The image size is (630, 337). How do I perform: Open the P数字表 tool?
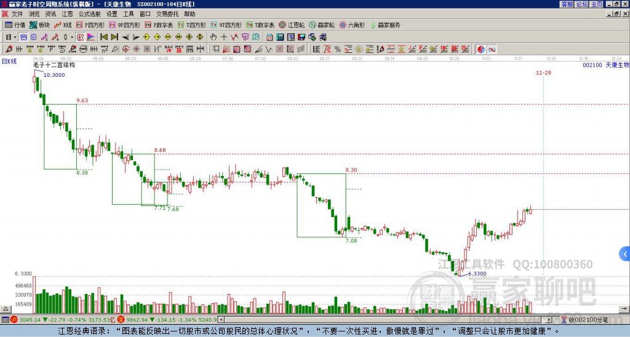[159, 25]
